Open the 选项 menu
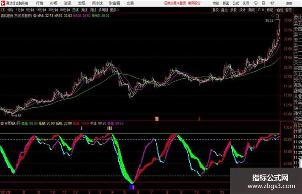This screenshot has width=302, height=194. [245, 3]
